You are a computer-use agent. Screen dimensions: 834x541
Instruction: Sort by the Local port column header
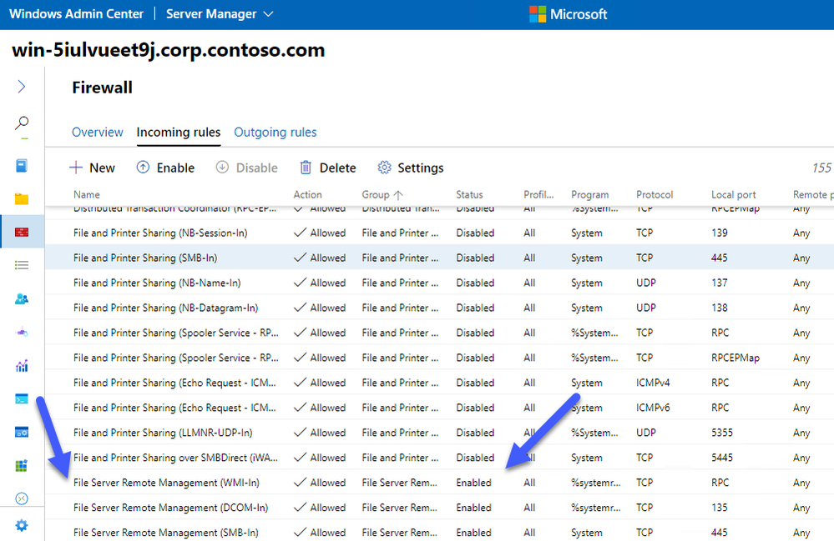pyautogui.click(x=734, y=195)
